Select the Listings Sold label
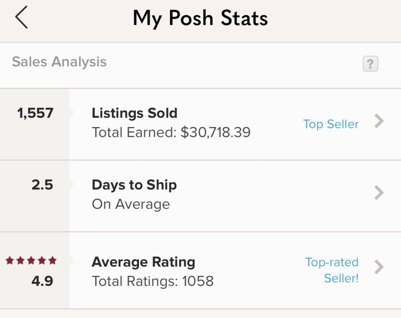 coord(134,113)
